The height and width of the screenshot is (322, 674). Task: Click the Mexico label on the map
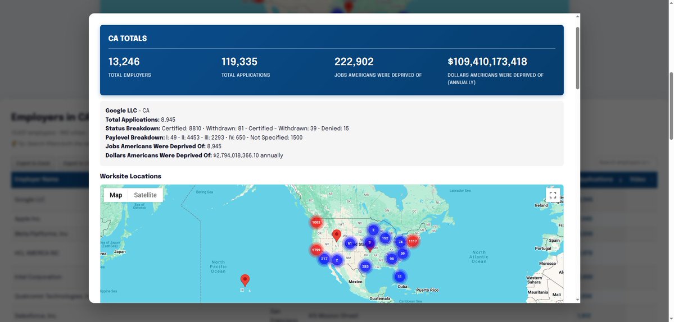coord(355,282)
